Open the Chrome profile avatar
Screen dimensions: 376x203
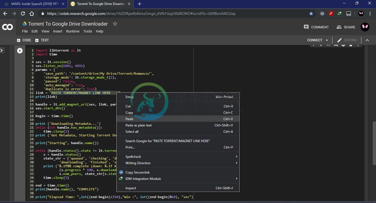(361, 13)
